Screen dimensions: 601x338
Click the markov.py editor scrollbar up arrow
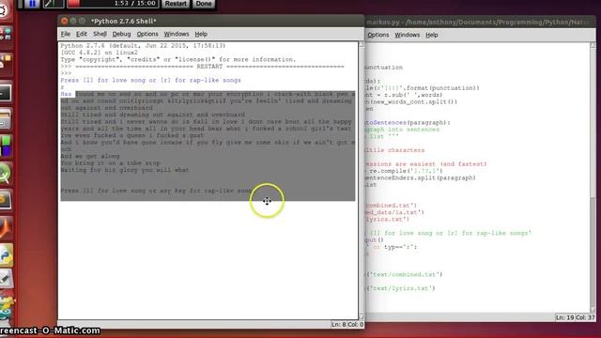tap(593, 45)
